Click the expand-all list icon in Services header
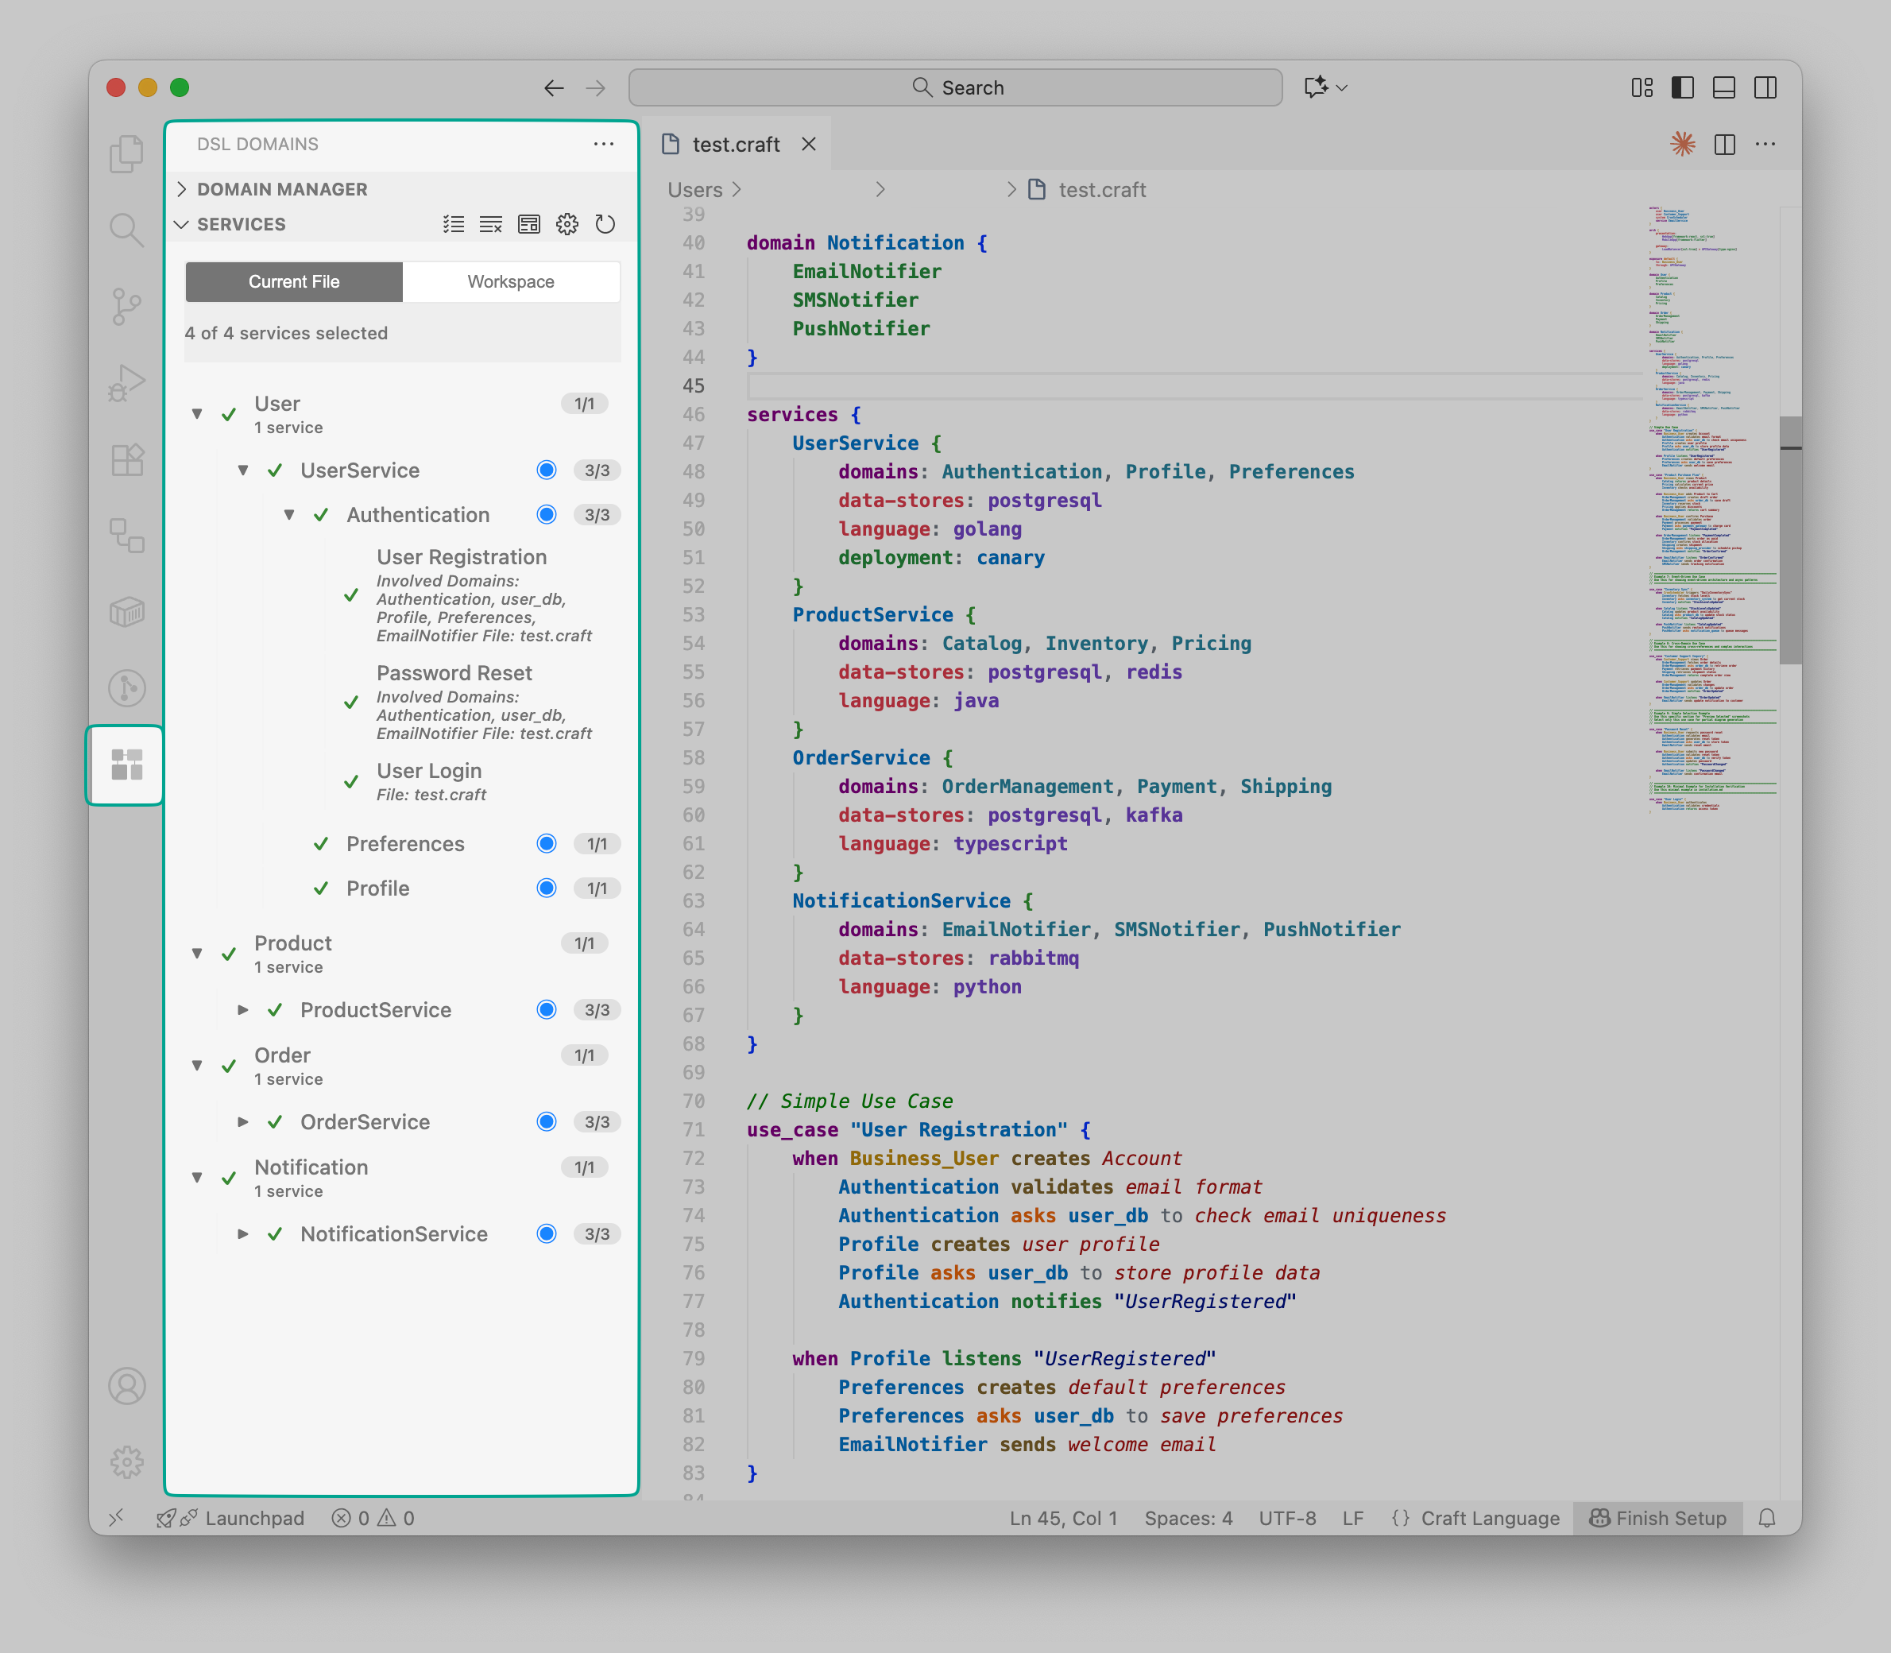The height and width of the screenshot is (1653, 1891). (453, 224)
